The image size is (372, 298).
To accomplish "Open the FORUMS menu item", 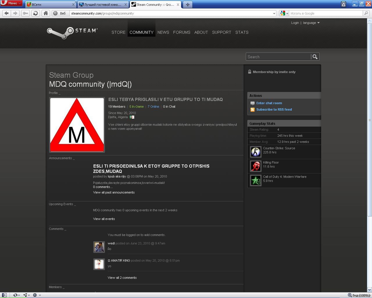I will point(182,32).
